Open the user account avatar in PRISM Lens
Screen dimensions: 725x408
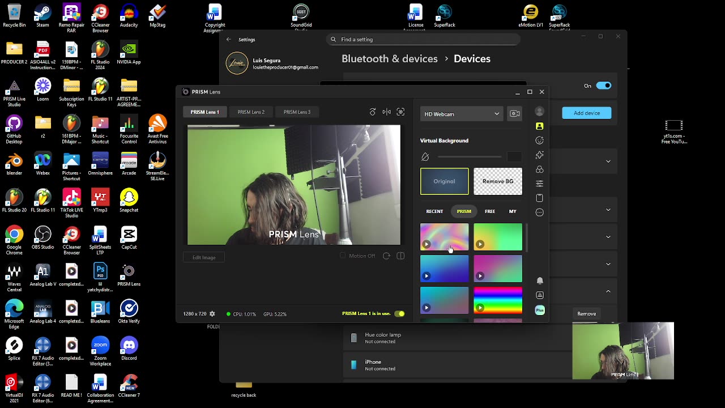pyautogui.click(x=540, y=112)
